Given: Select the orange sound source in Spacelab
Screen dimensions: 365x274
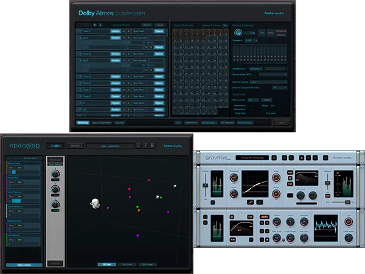Looking at the screenshot, I should [139, 211].
